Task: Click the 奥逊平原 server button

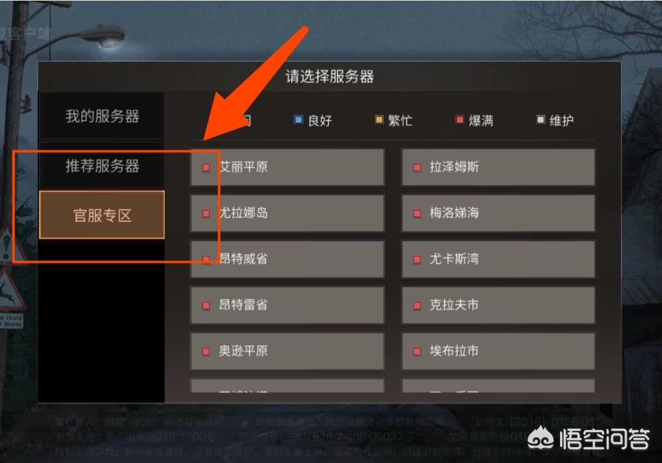Action: (287, 351)
